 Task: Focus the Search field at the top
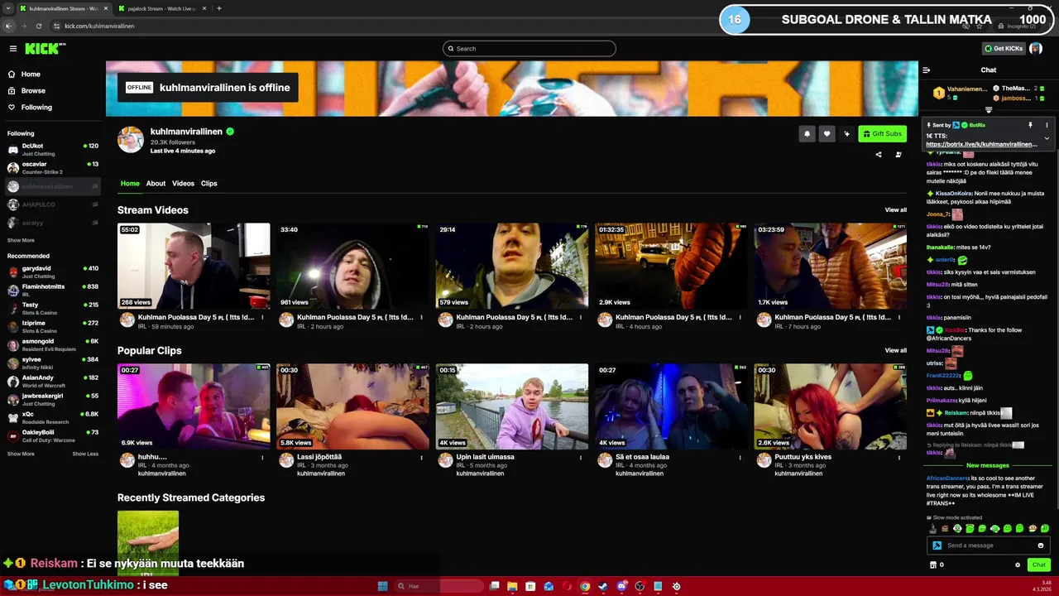pos(529,48)
